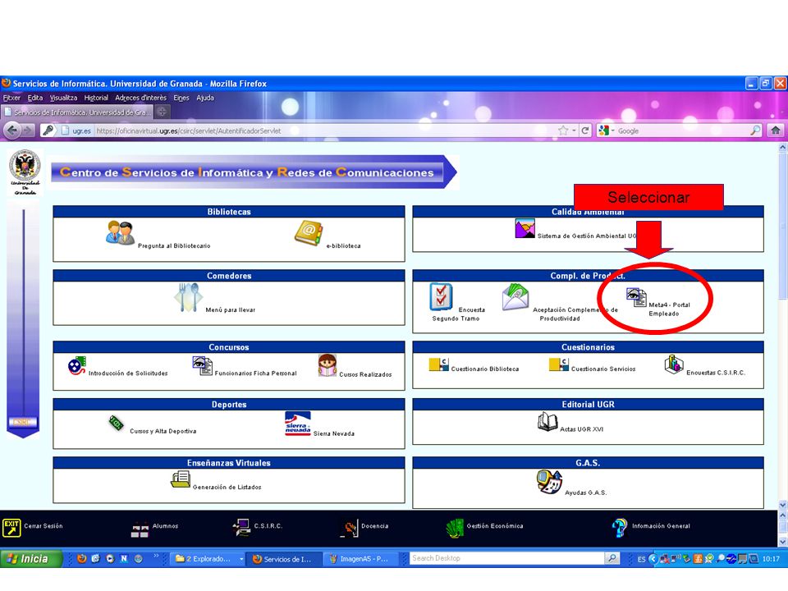Open Cuestionario Servicios icon
Image resolution: width=788 pixels, height=591 pixels.
coord(559,364)
